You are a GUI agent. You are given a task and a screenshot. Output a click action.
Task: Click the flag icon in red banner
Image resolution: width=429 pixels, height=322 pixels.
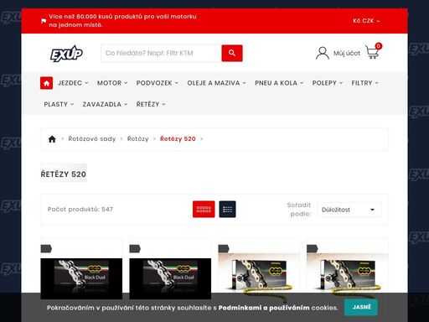[x=44, y=21]
